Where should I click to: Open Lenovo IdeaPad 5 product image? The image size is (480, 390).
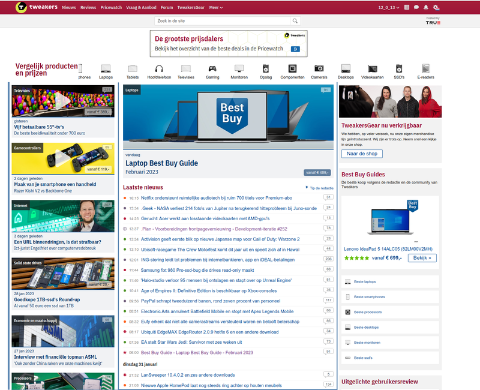coord(390,221)
